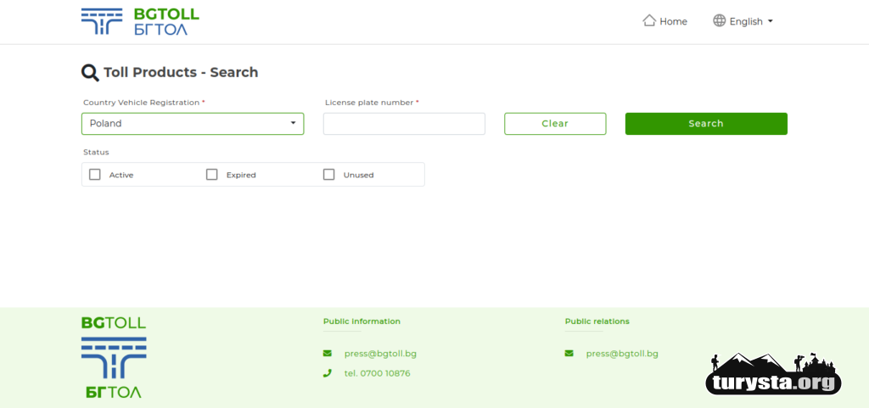Image resolution: width=869 pixels, height=408 pixels.
Task: Enable the Active status checkbox
Action: tap(95, 175)
